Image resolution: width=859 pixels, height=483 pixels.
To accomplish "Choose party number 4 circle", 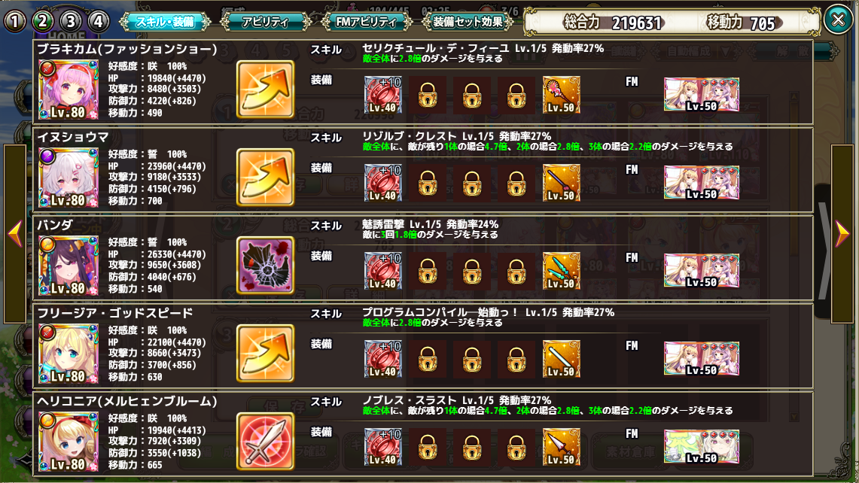I will (98, 21).
